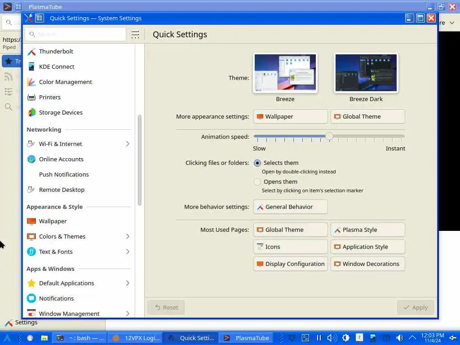Open Global Theme from Most Used Pages
The height and width of the screenshot is (345, 460).
tap(291, 230)
